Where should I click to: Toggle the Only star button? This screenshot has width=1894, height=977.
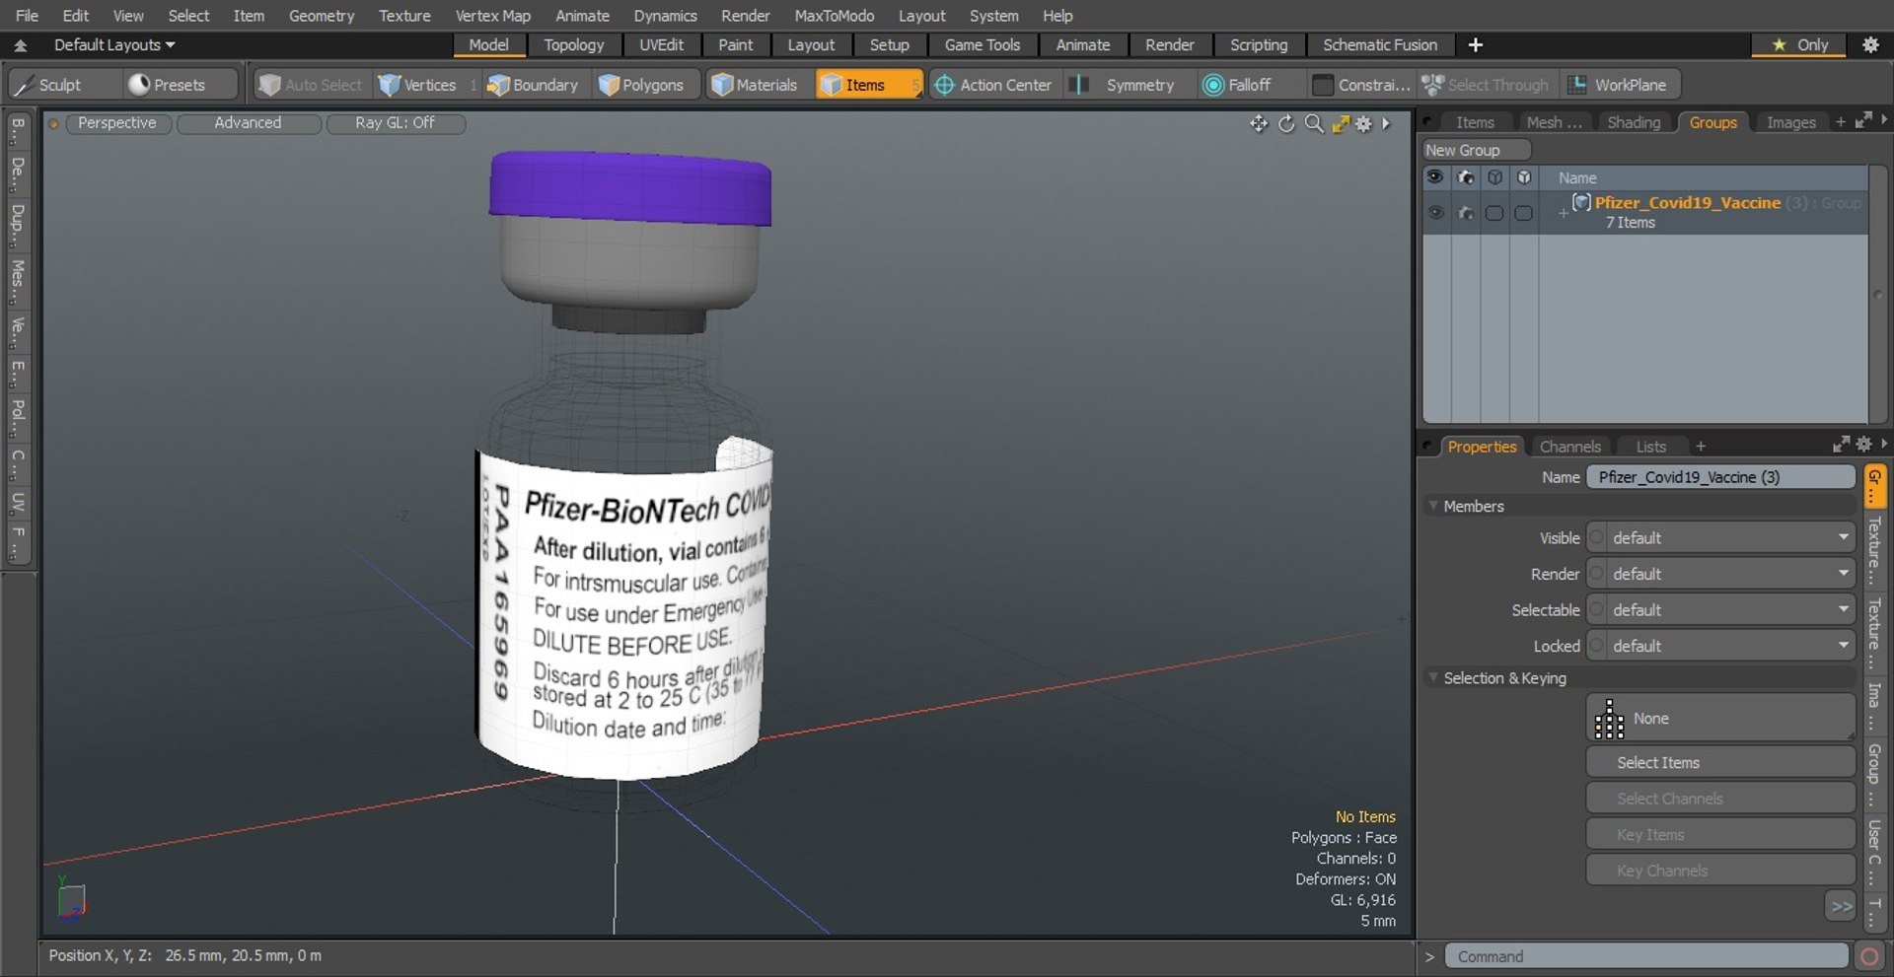[x=1799, y=45]
